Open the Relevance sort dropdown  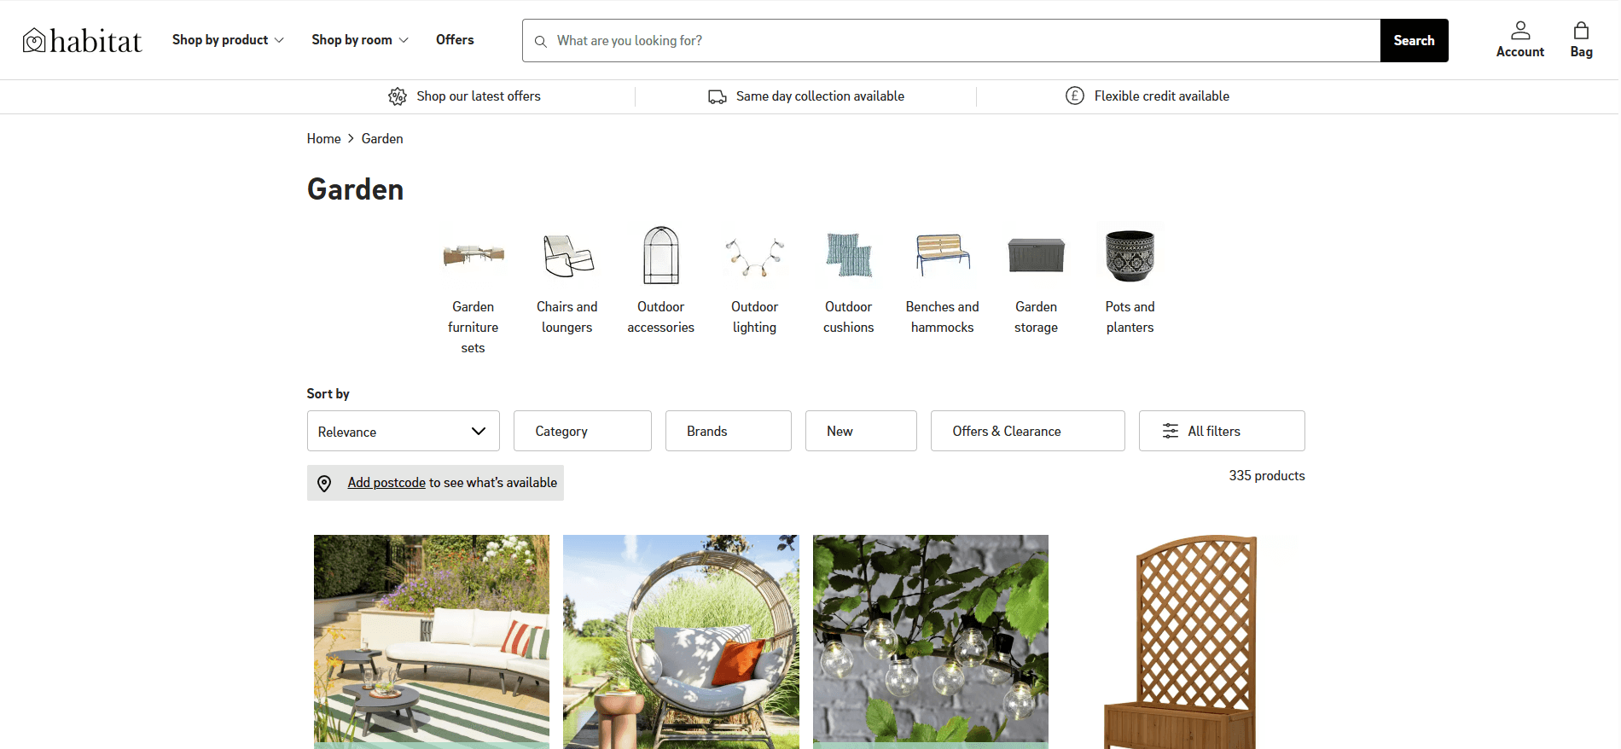404,431
